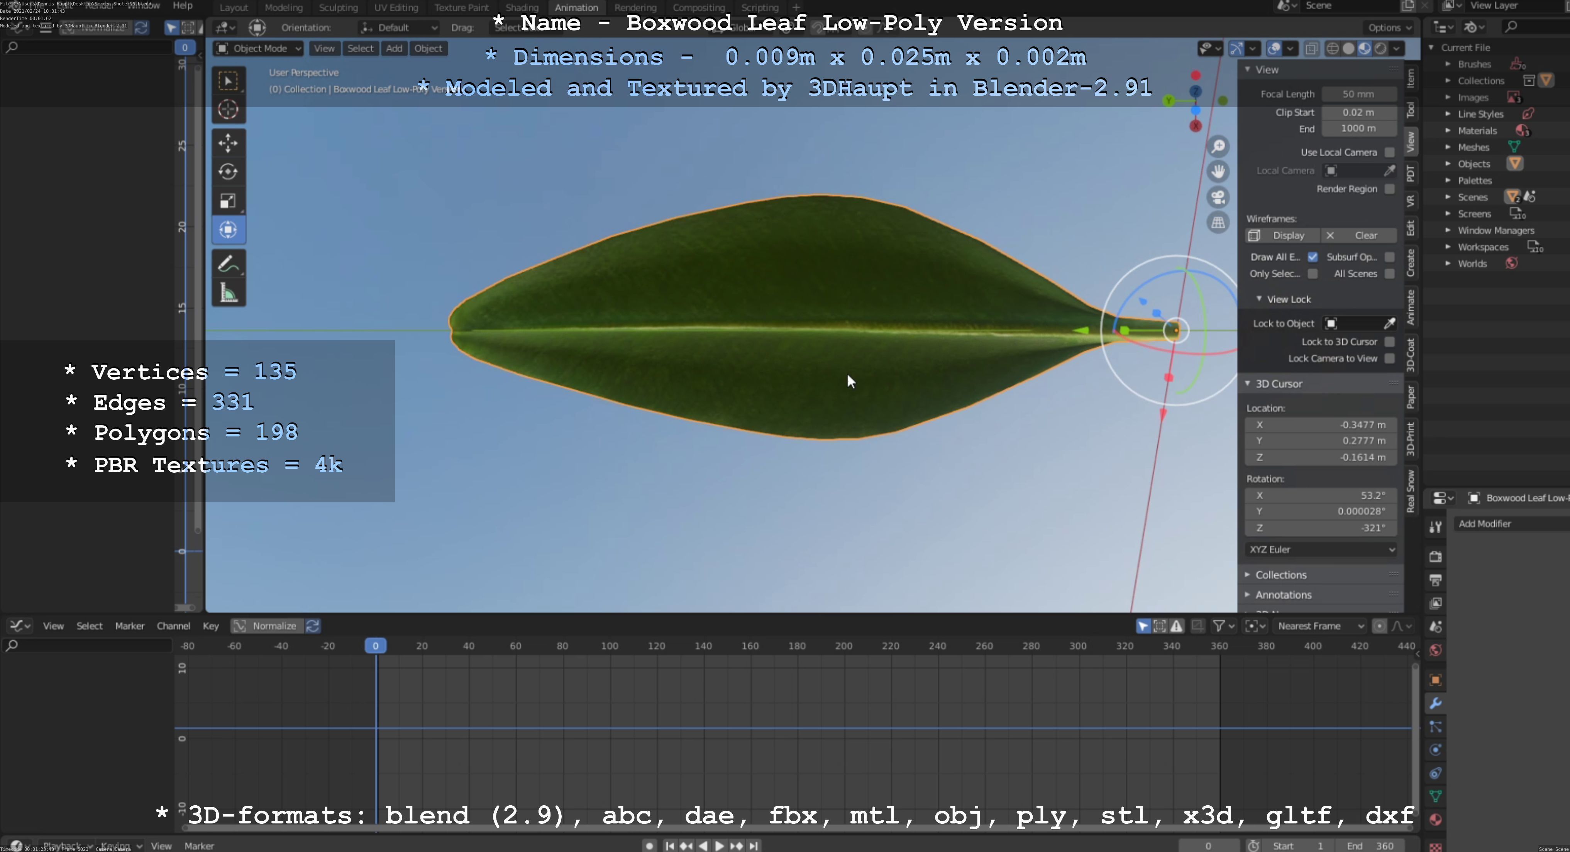Open the Physics properties icon

pyautogui.click(x=1435, y=750)
